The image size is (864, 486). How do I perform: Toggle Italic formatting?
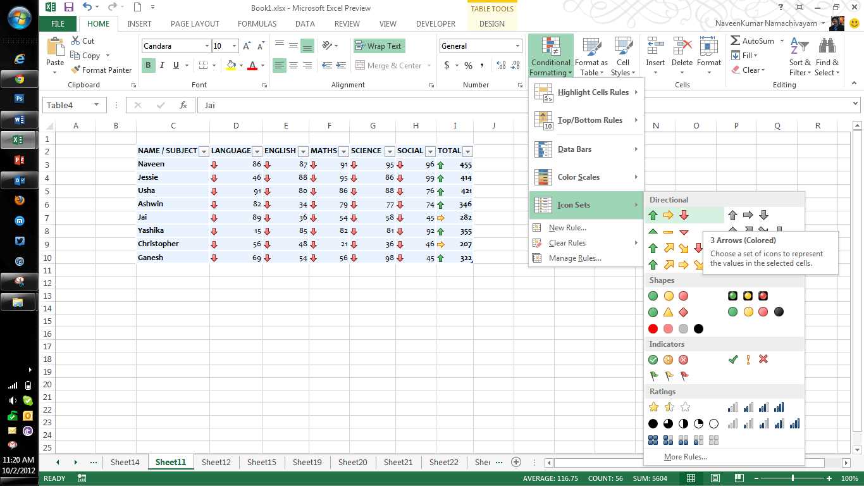point(162,65)
